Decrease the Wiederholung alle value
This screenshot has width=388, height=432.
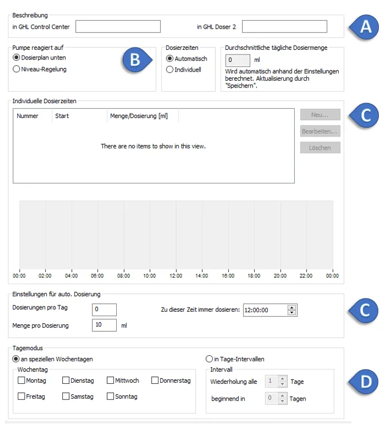283,384
